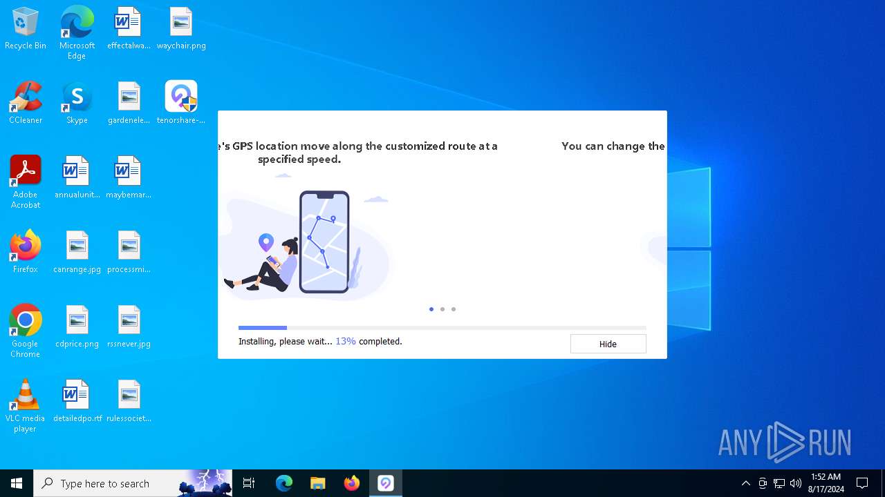Viewport: 885px width, 497px height.
Task: Open the Recycle Bin desktop icon
Action: [x=26, y=29]
